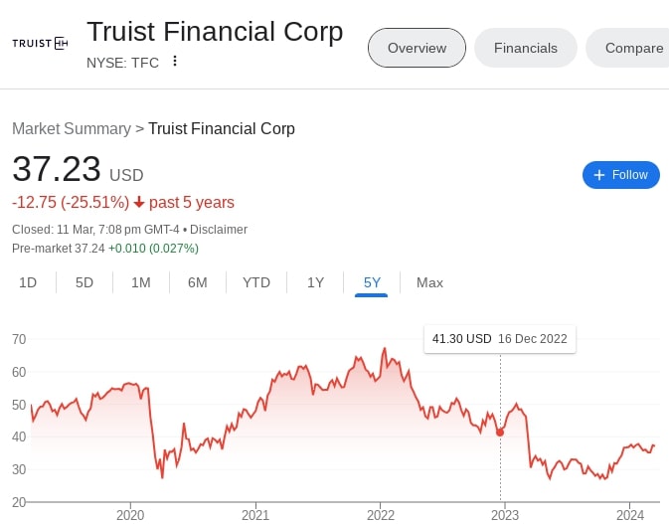
Task: Switch to the Overview tab
Action: (417, 48)
